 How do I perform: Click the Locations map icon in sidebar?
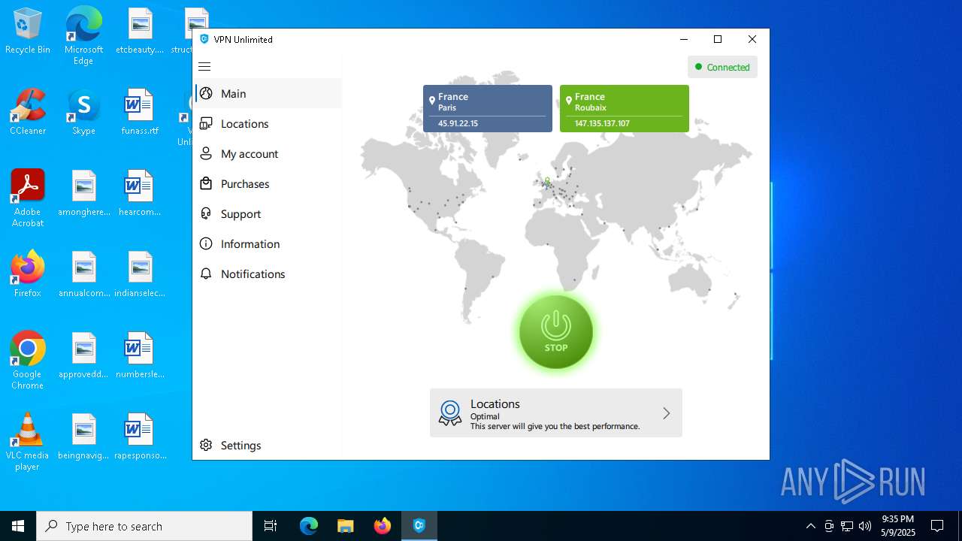206,123
